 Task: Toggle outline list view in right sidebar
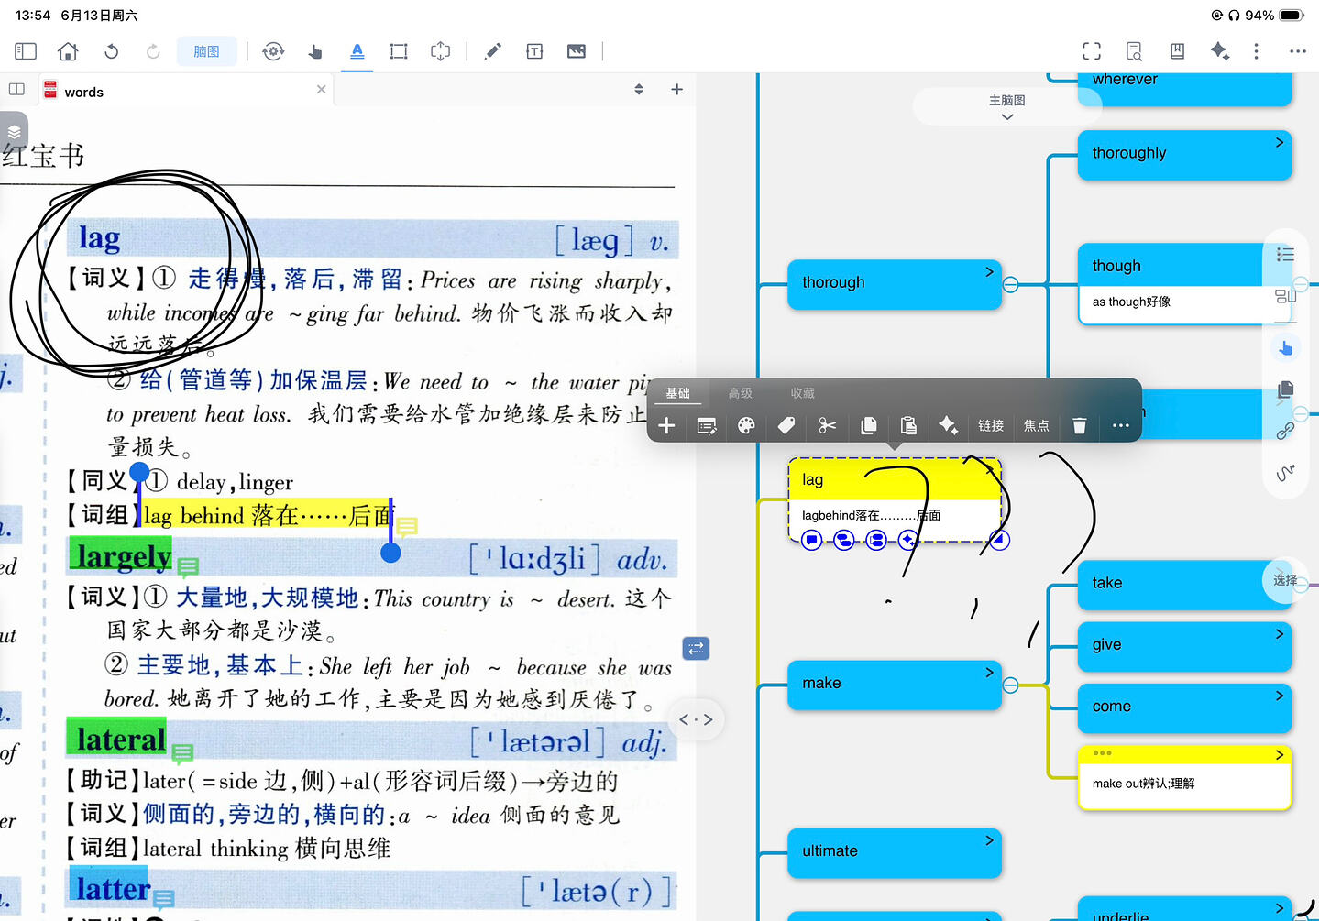tap(1285, 254)
